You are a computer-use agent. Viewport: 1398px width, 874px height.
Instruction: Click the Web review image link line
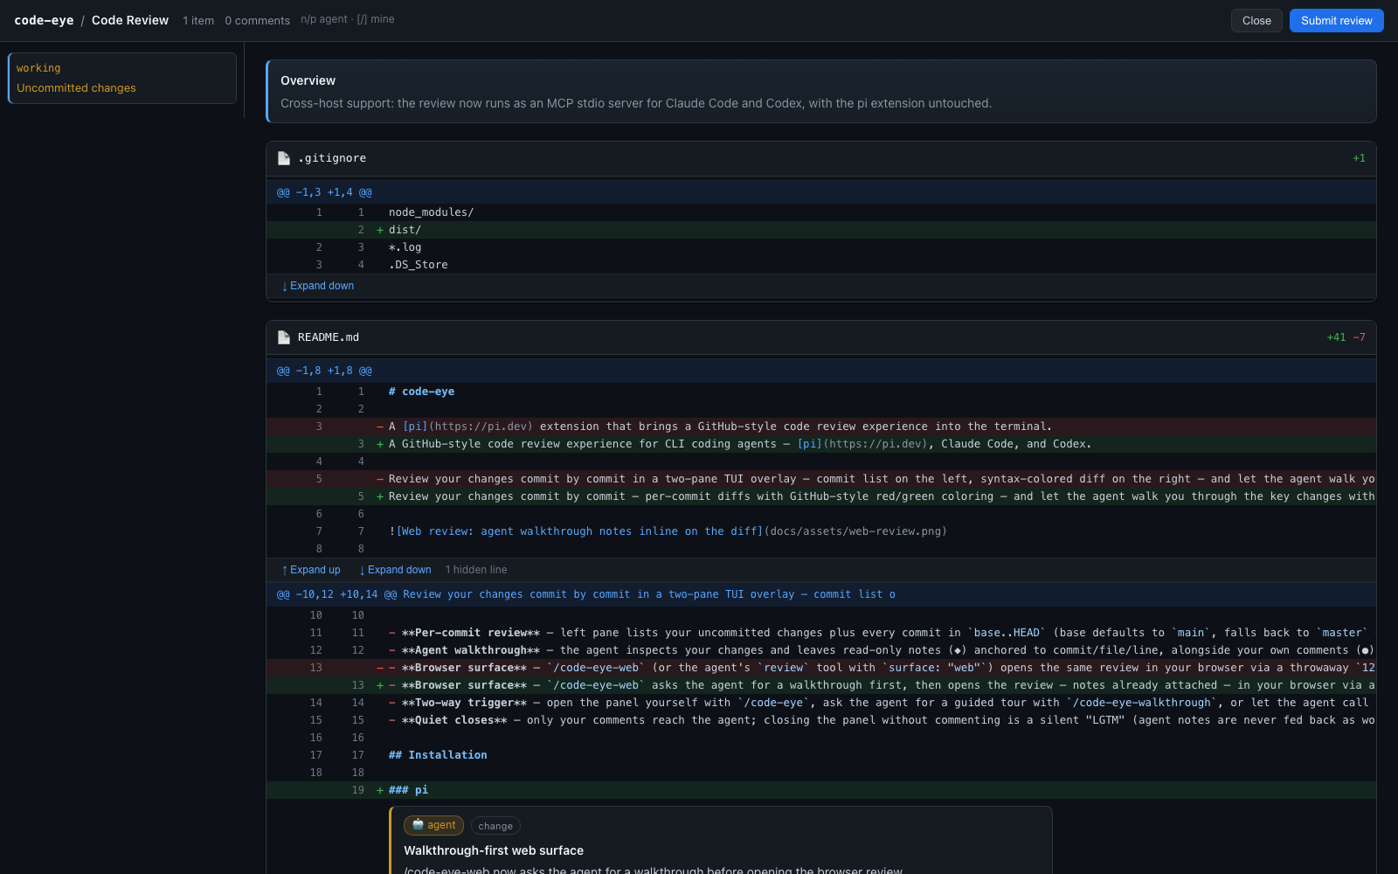[821, 531]
